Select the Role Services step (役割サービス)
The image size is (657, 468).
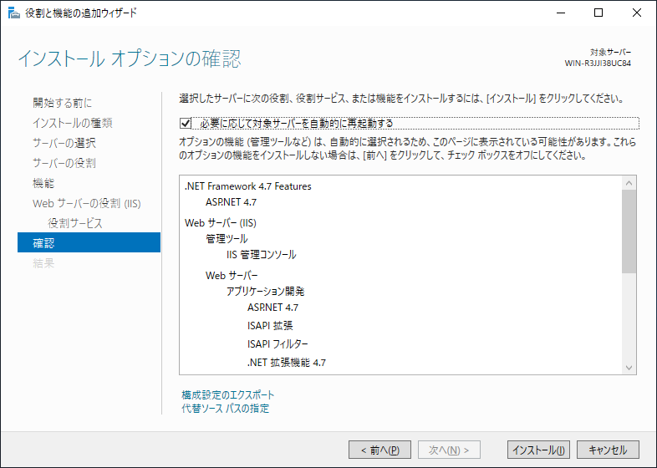click(x=75, y=223)
